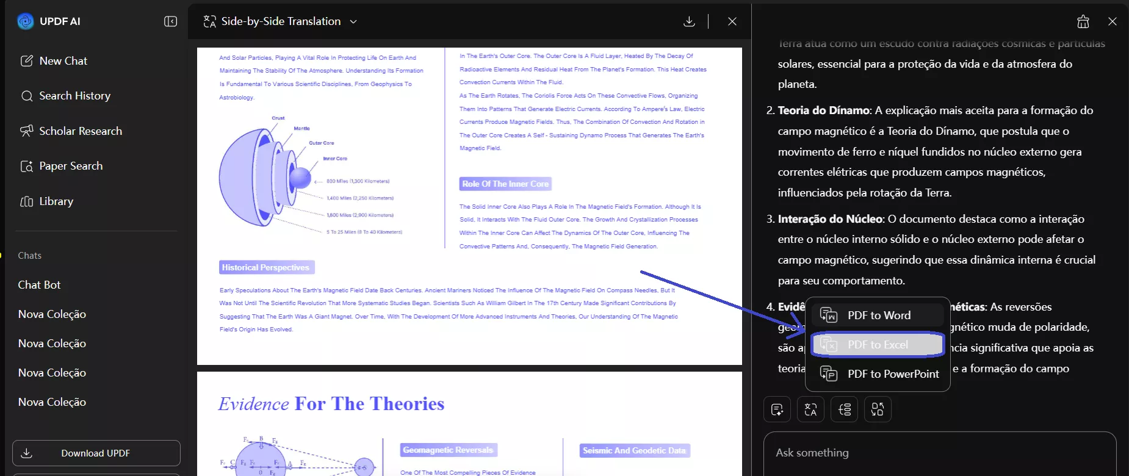Viewport: 1129px width, 476px height.
Task: Click the 'Crust' diagram label
Action: [x=278, y=118]
